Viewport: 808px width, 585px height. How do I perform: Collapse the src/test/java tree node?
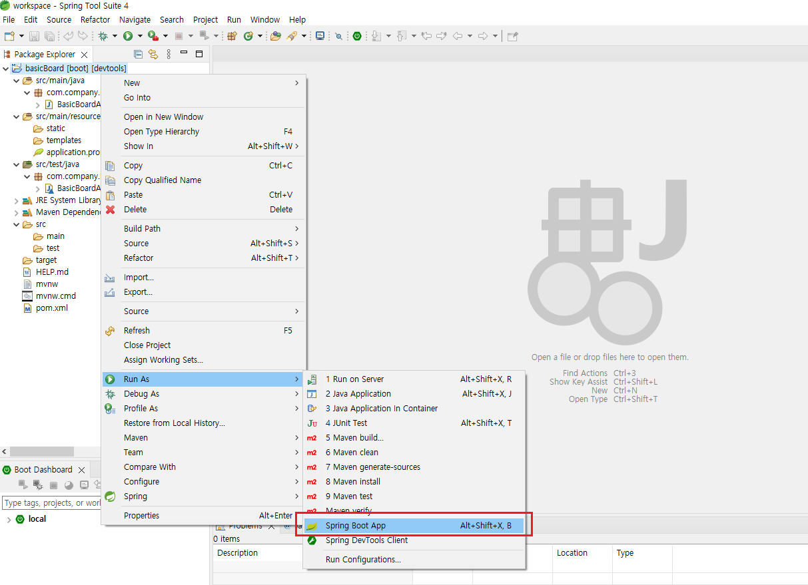pos(17,164)
